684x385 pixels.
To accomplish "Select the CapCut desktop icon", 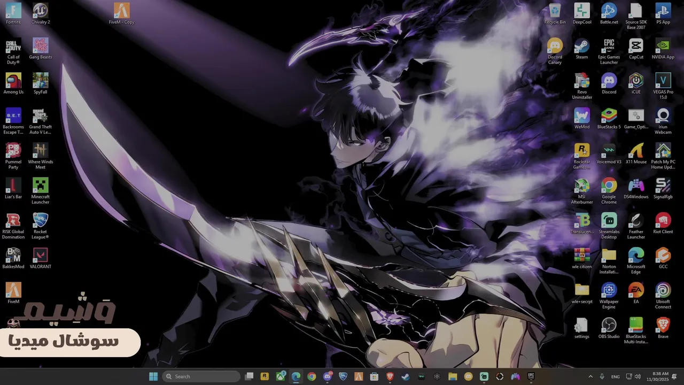I will pos(636,49).
